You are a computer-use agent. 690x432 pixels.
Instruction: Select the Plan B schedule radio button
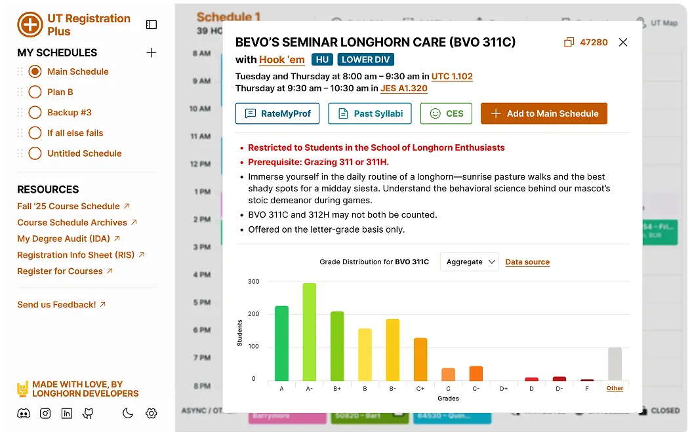(35, 92)
